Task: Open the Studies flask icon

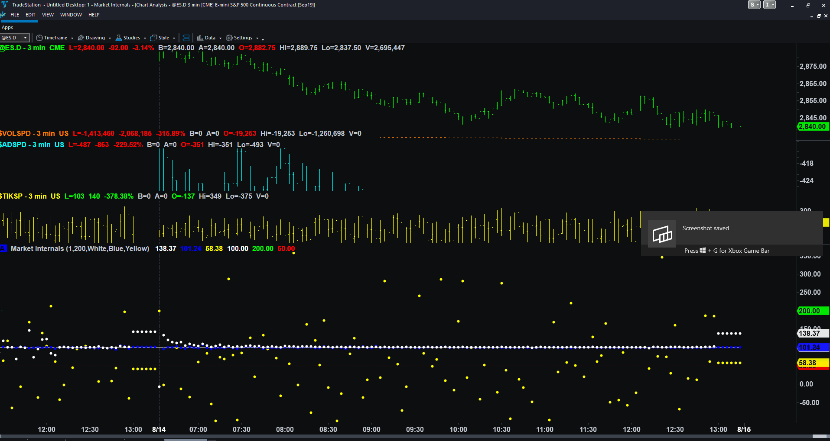Action: [119, 38]
